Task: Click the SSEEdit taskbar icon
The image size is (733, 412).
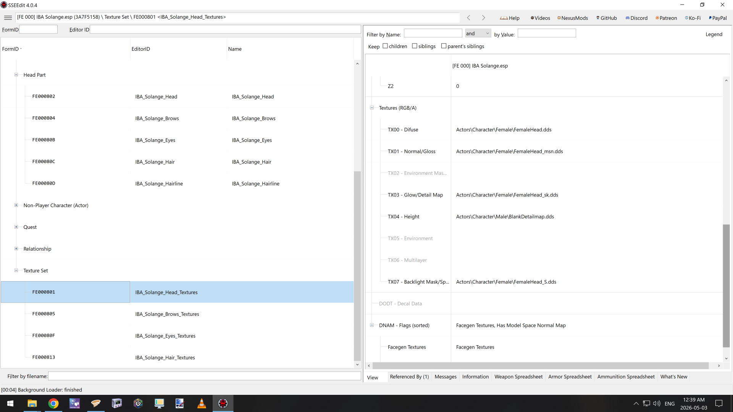Action: click(223, 403)
